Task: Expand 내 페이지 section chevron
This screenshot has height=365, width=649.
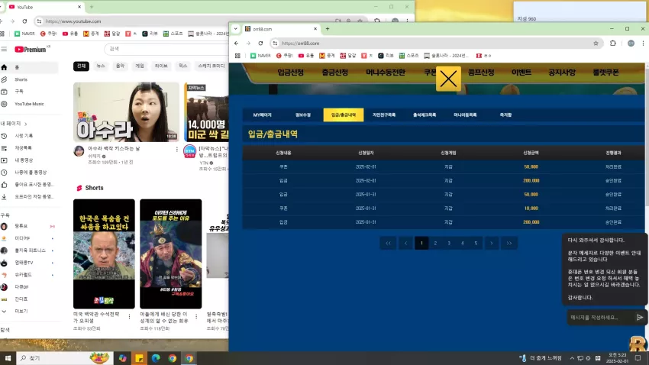Action: pyautogui.click(x=26, y=124)
